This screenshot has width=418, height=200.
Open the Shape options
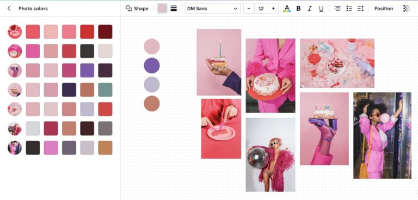coord(137,9)
